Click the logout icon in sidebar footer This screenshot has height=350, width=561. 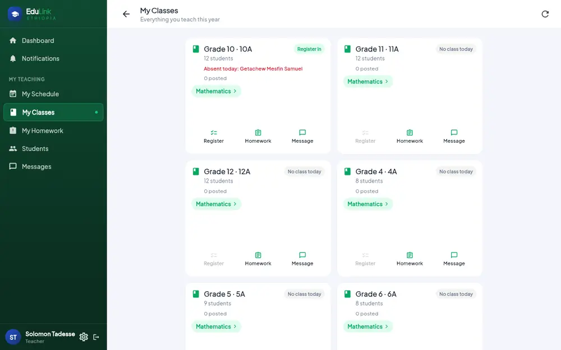coord(96,337)
